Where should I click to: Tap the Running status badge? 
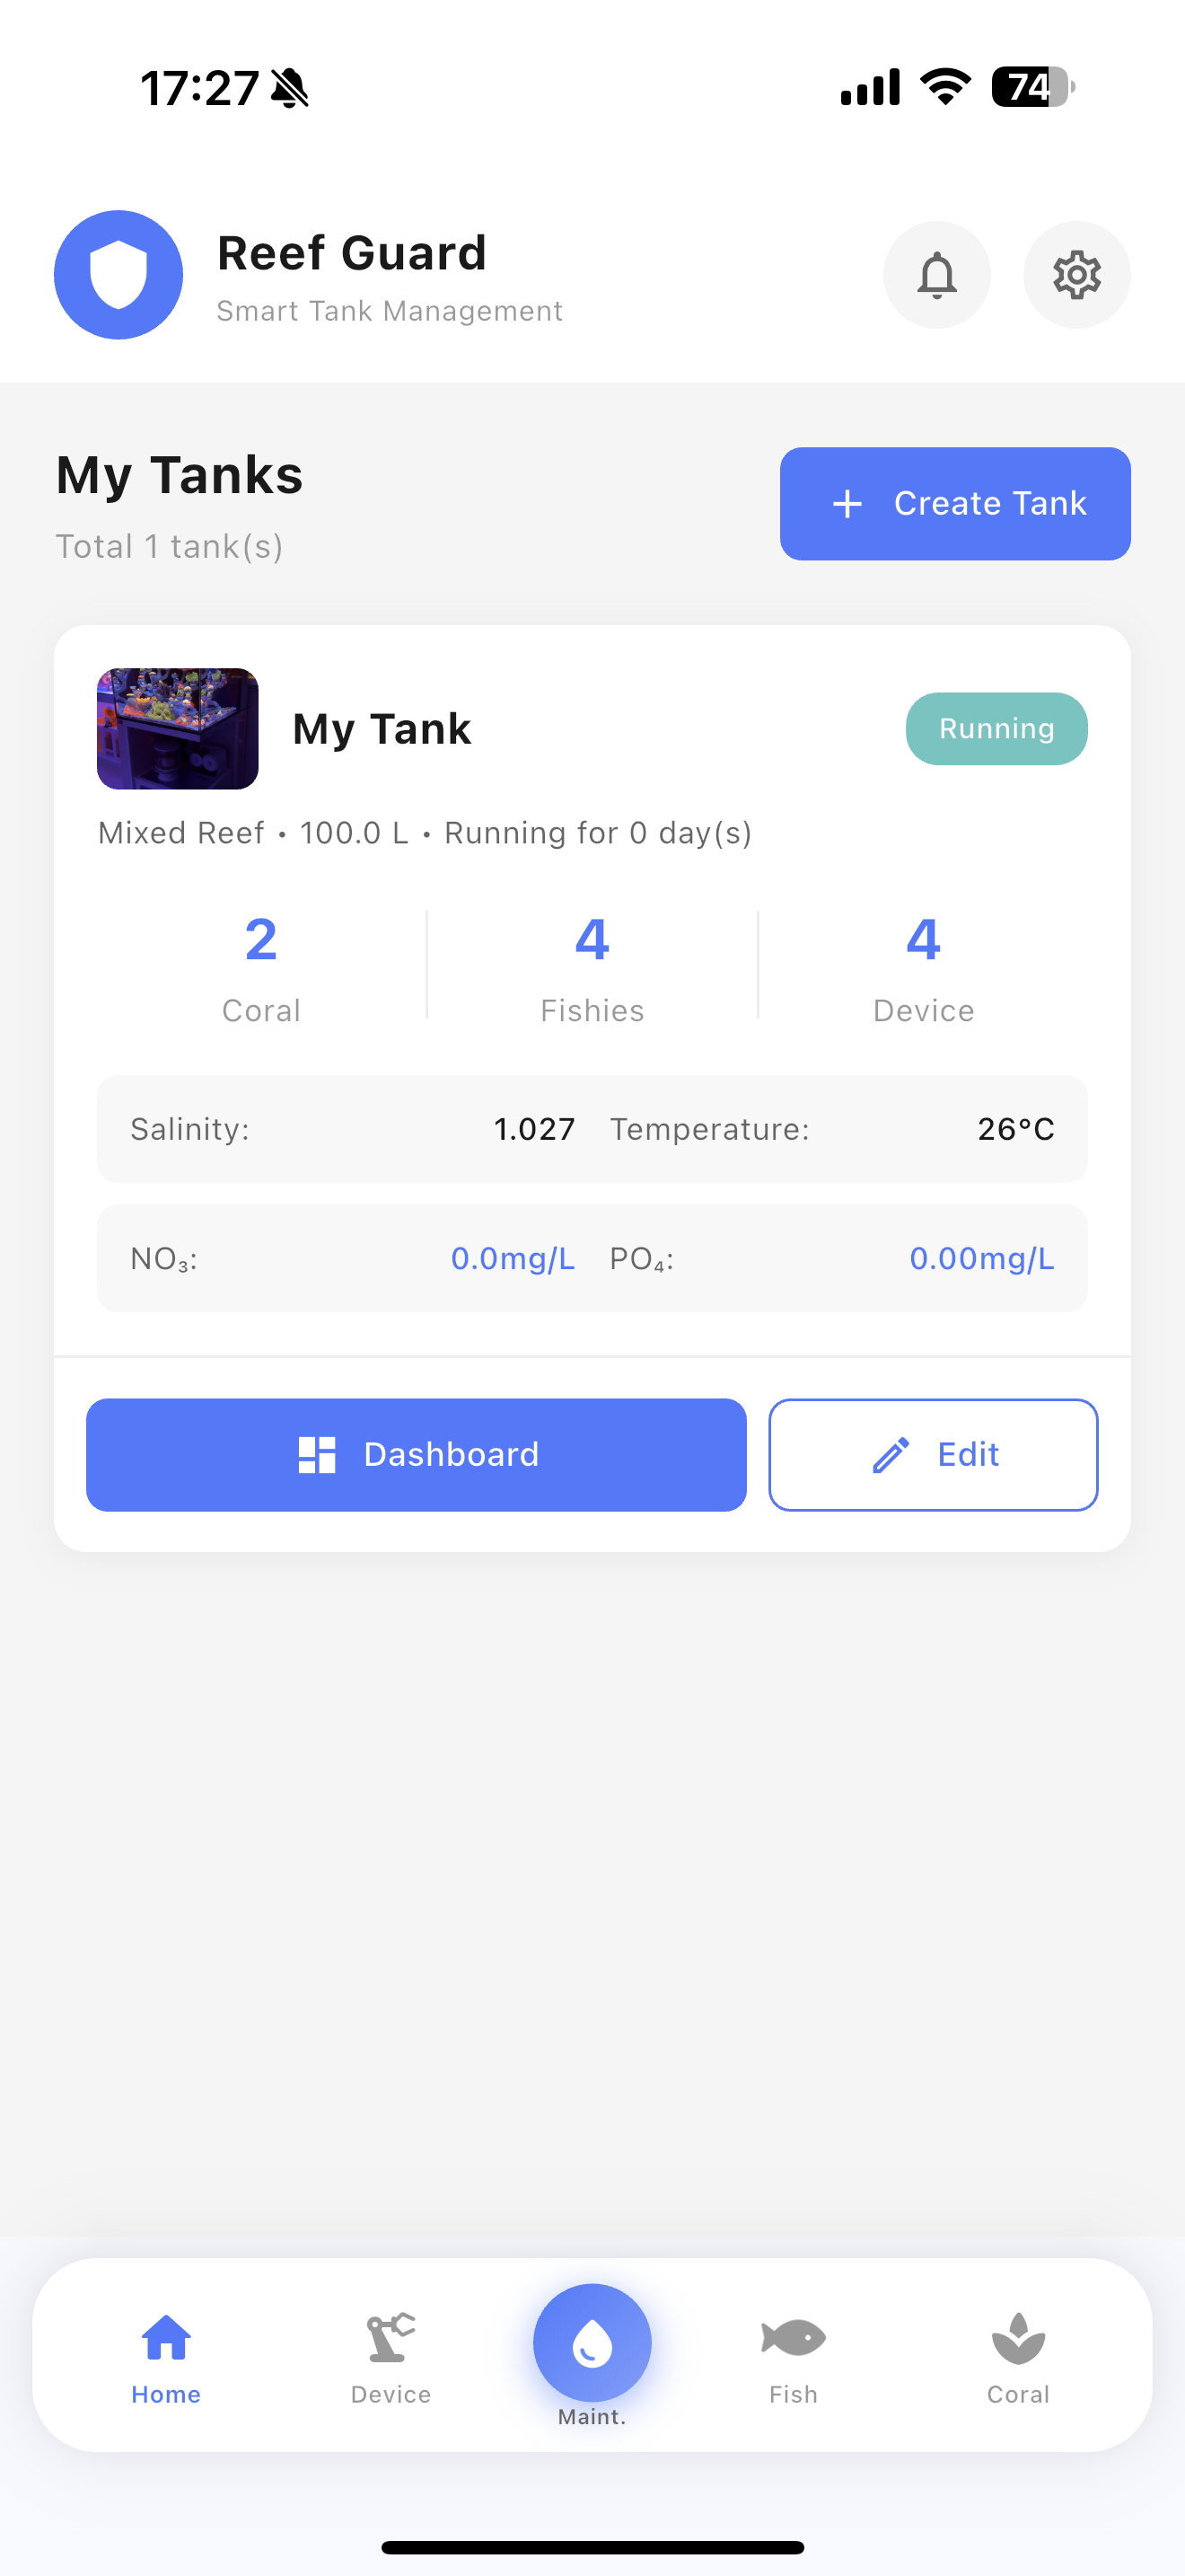[x=996, y=729]
